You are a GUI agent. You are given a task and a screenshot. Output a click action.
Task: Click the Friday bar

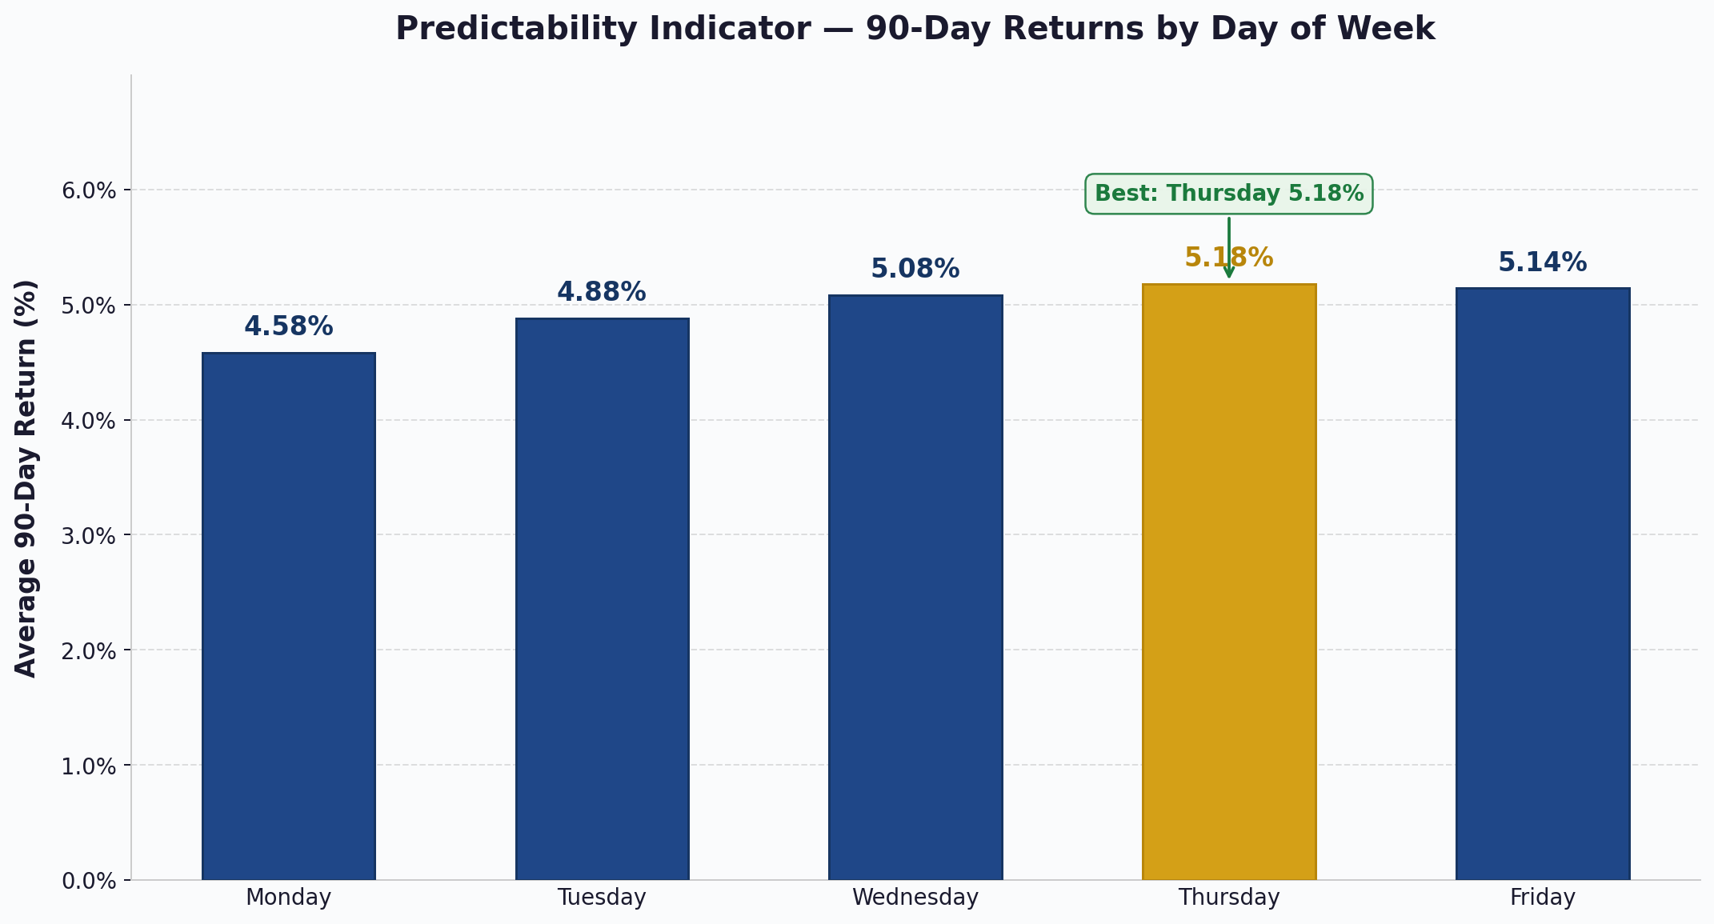(x=1543, y=584)
